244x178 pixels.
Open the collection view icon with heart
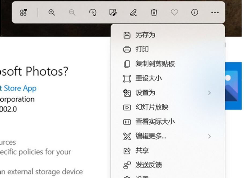coord(24,12)
